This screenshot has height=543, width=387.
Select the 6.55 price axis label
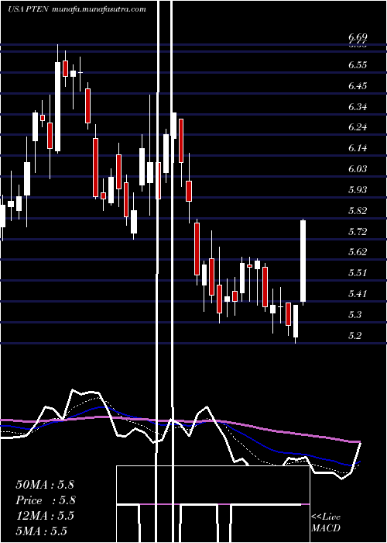358,64
